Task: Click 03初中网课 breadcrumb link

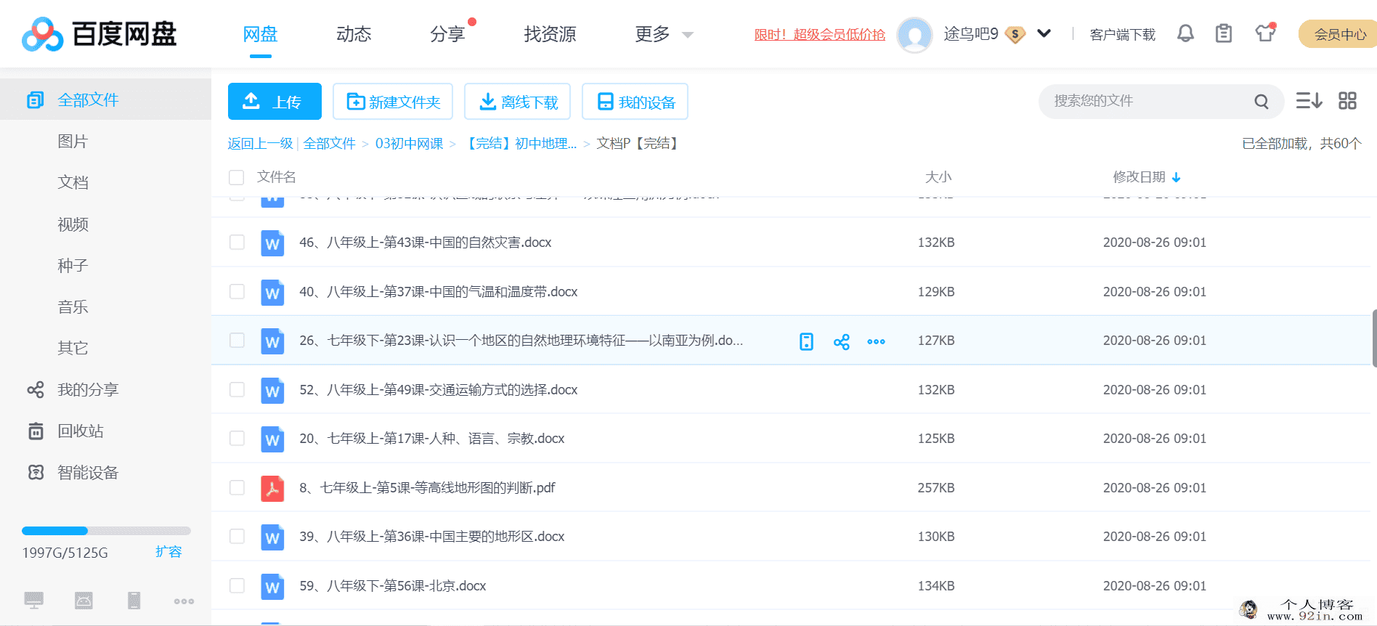Action: click(409, 143)
